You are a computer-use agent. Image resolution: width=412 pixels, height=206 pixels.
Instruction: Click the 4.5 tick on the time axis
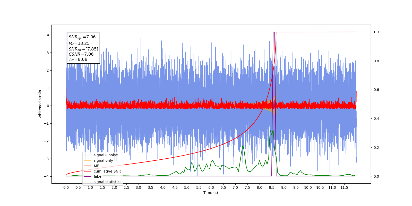point(175,187)
